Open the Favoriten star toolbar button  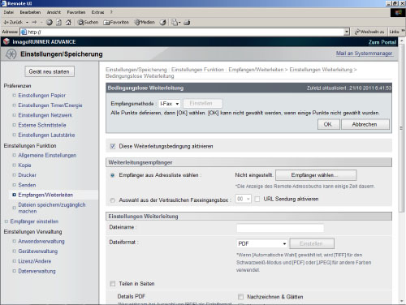[x=116, y=22]
